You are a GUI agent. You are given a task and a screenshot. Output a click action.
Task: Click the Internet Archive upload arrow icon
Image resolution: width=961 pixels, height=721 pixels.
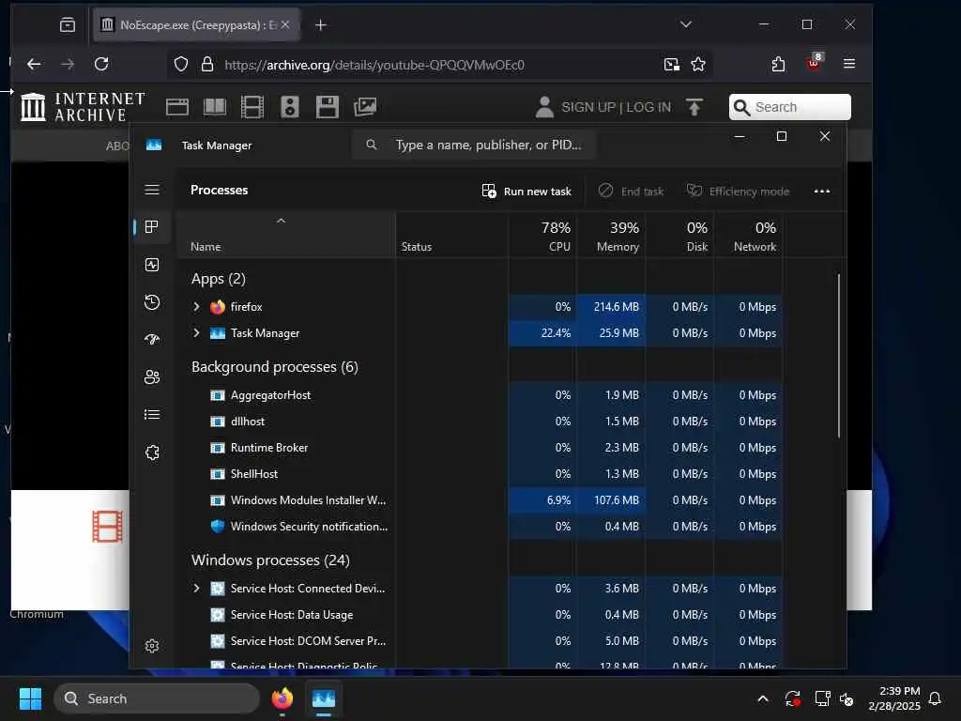(x=694, y=107)
